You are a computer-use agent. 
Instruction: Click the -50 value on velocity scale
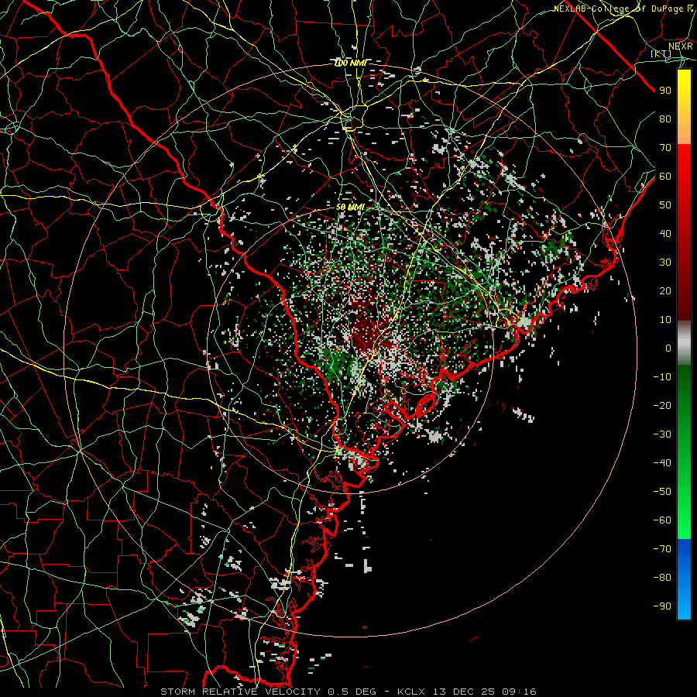[x=662, y=492]
